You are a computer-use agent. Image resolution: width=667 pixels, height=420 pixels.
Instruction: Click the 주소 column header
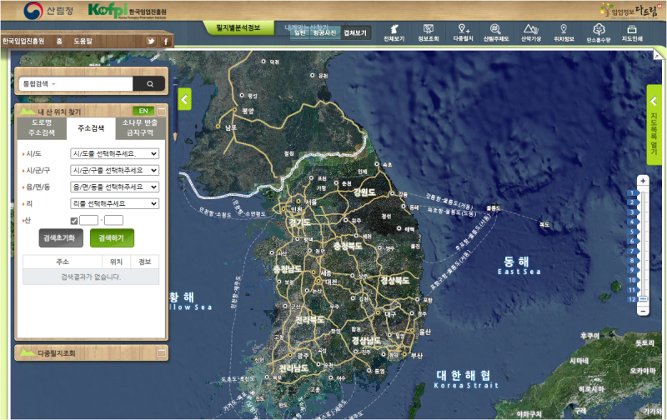click(63, 262)
